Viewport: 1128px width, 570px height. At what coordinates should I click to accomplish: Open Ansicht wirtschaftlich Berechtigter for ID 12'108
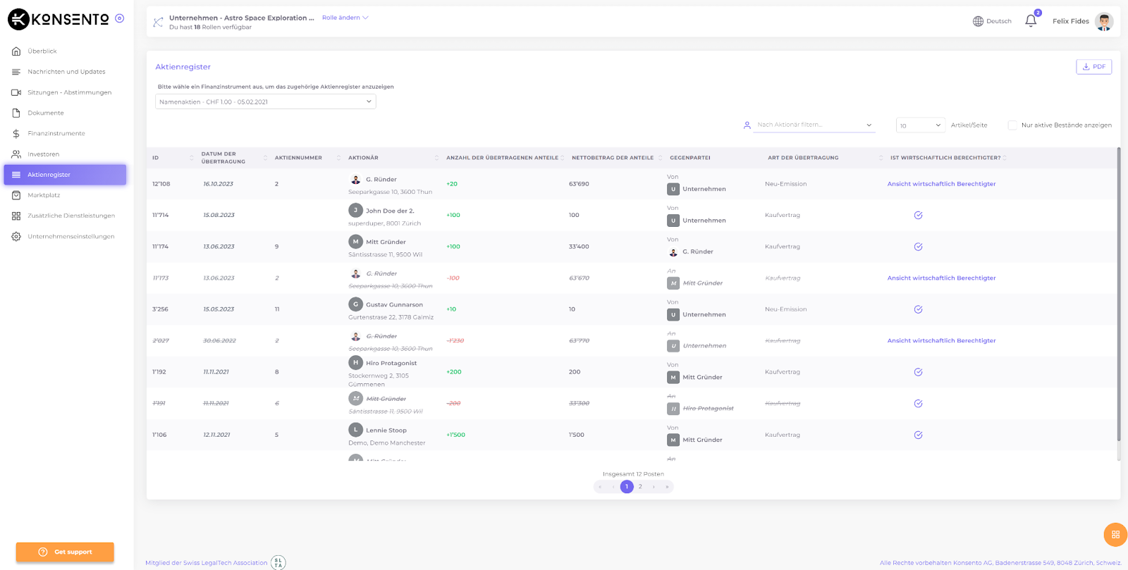click(941, 184)
